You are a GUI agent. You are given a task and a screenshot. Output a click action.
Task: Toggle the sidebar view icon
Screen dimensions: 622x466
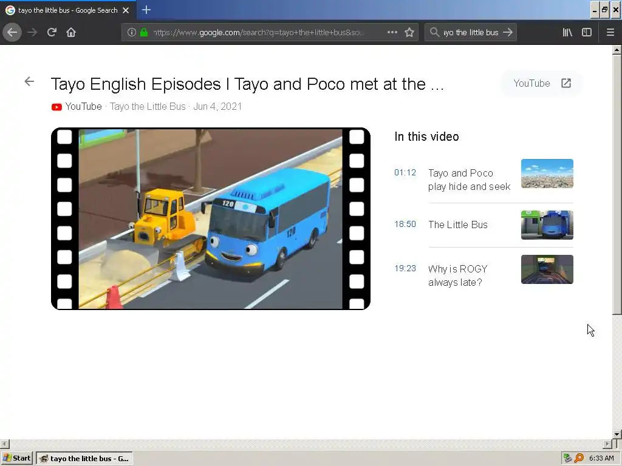coord(587,33)
